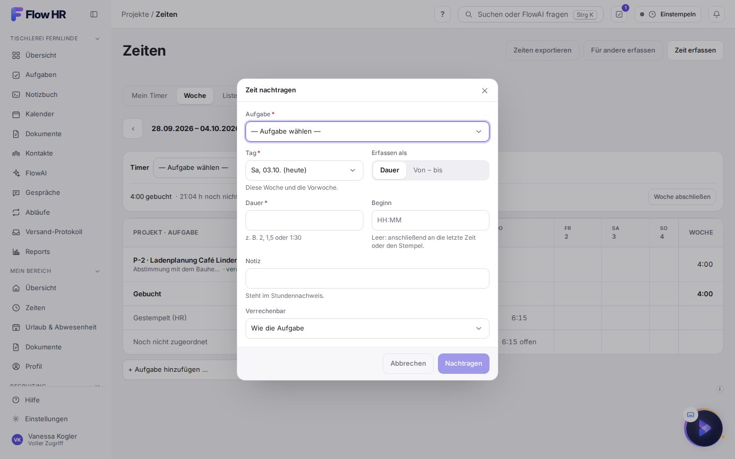Open Profil in the sidebar menu

pyautogui.click(x=55, y=367)
